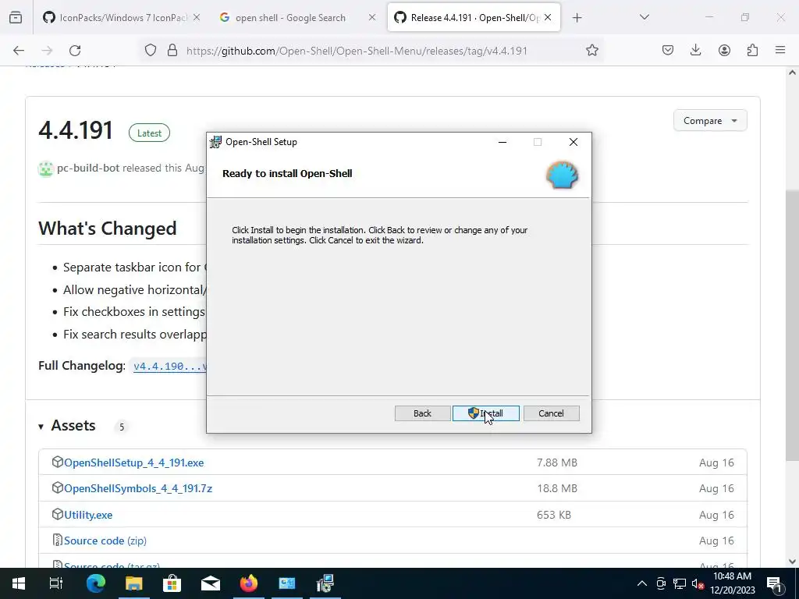The width and height of the screenshot is (799, 599).
Task: Open the Compare dropdown on GitHub
Action: (x=710, y=121)
